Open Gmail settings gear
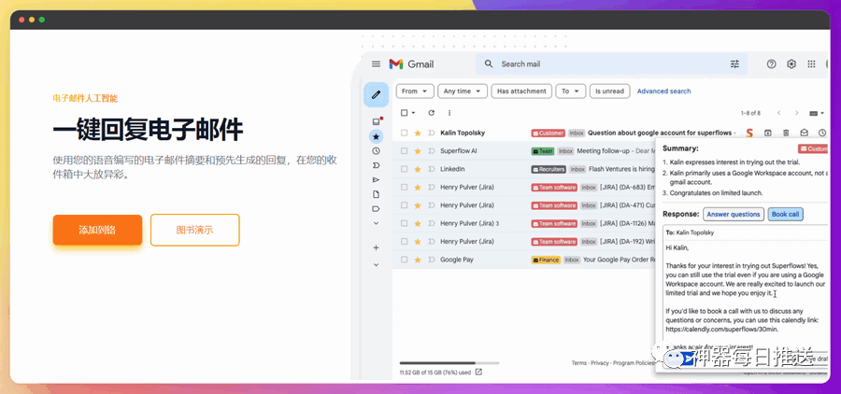The image size is (841, 394). 791,64
